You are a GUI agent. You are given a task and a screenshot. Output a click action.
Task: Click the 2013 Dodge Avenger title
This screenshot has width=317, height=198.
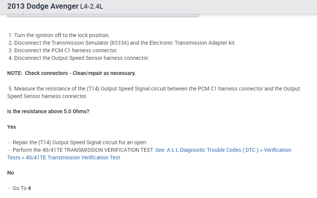[43, 6]
